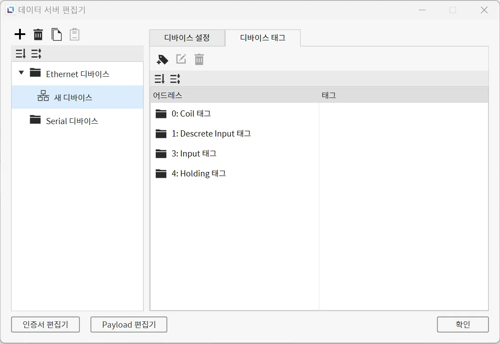Collapse the Ethernet 디바이스 tree node

pos(21,73)
